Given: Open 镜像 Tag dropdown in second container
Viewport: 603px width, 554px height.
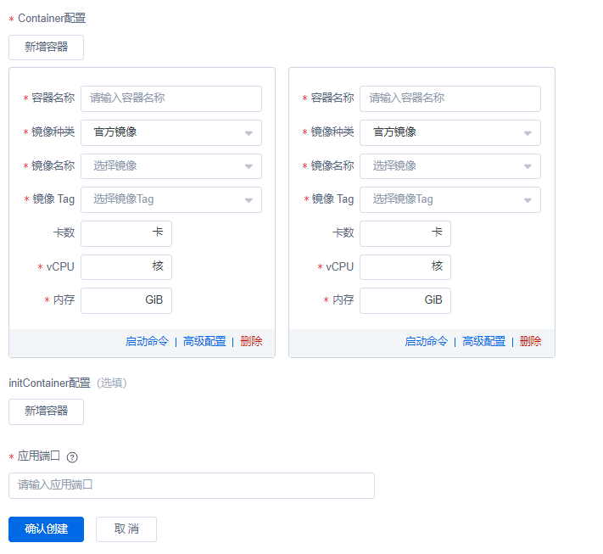Looking at the screenshot, I should coord(449,200).
